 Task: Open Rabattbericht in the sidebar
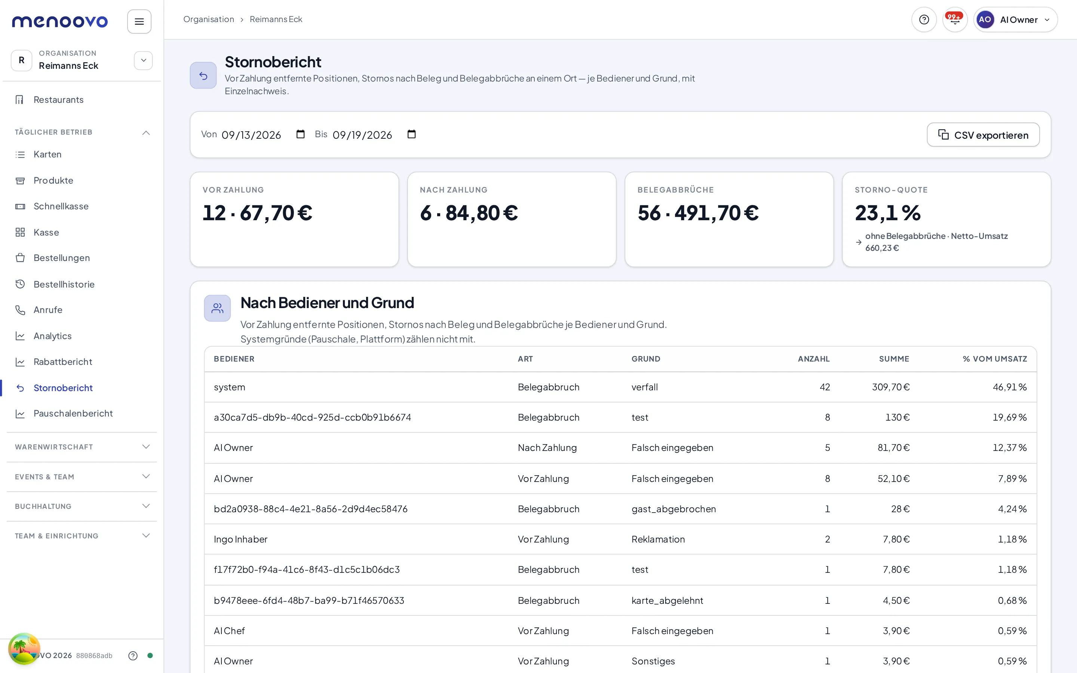tap(63, 362)
